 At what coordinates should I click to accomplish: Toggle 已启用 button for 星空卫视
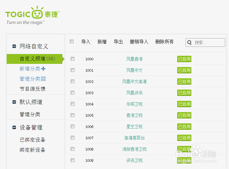pyautogui.click(x=184, y=127)
